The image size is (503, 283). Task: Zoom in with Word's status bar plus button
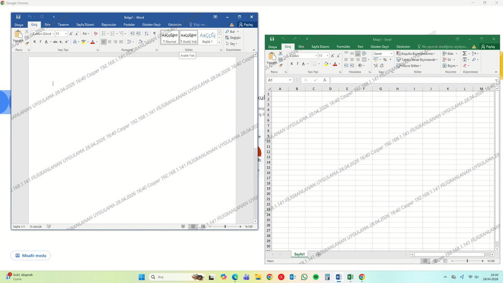(x=240, y=226)
